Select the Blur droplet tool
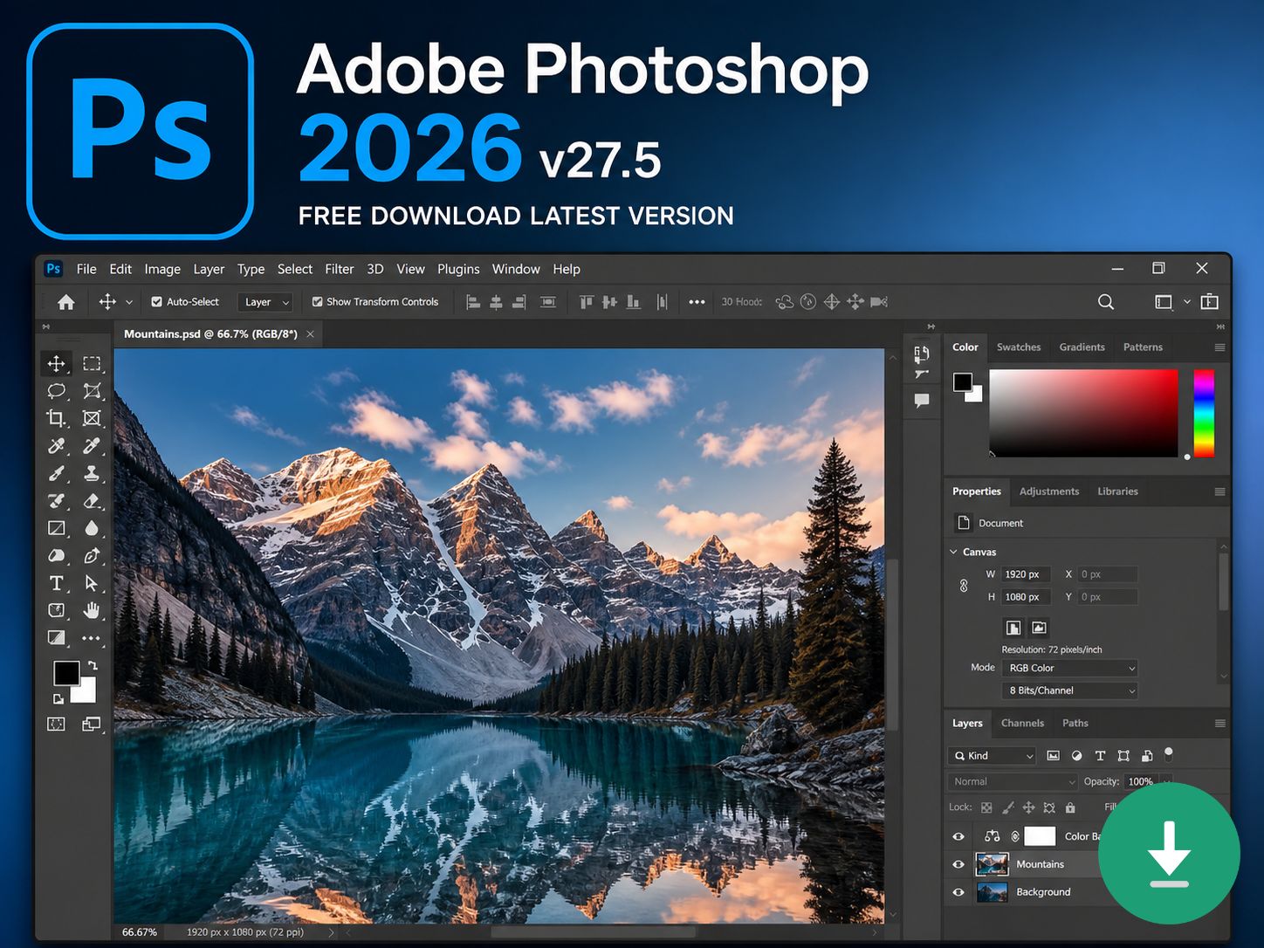 92,528
